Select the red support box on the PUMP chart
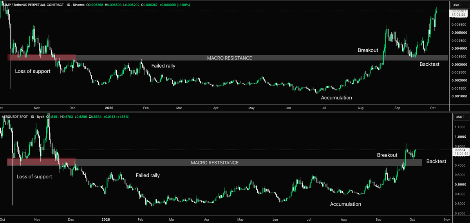470x223 pixels. (42, 58)
